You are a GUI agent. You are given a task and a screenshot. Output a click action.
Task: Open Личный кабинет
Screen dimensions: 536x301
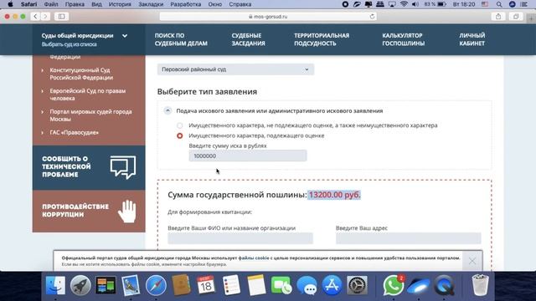coord(472,39)
